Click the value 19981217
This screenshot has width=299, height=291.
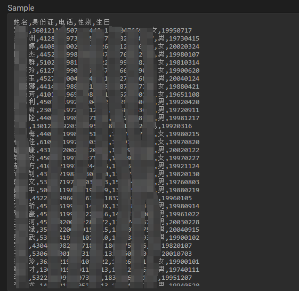(x=184, y=119)
